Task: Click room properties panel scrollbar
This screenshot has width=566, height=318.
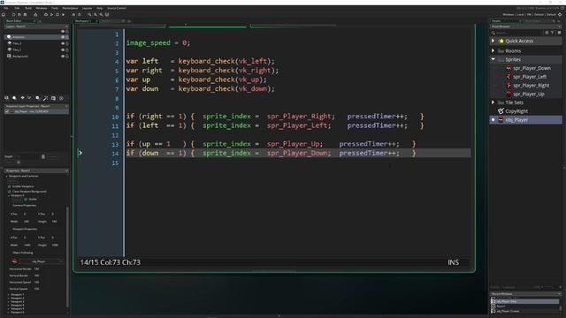Action: coord(67,256)
